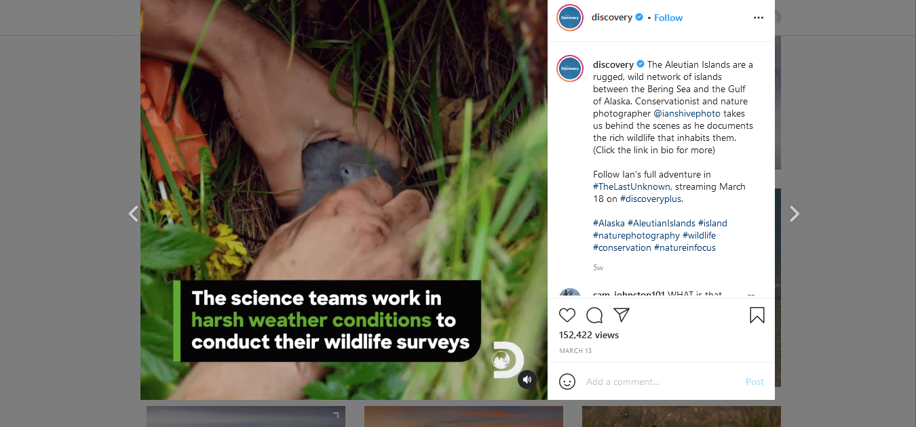Open comments via speech bubble icon

coord(594,315)
